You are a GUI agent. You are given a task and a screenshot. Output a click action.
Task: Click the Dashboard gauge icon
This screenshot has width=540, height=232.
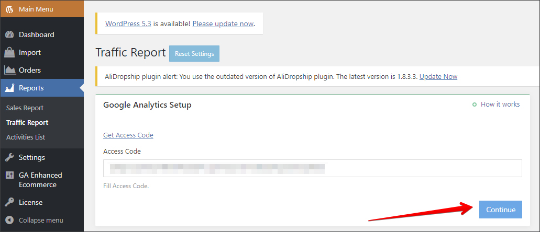click(9, 34)
